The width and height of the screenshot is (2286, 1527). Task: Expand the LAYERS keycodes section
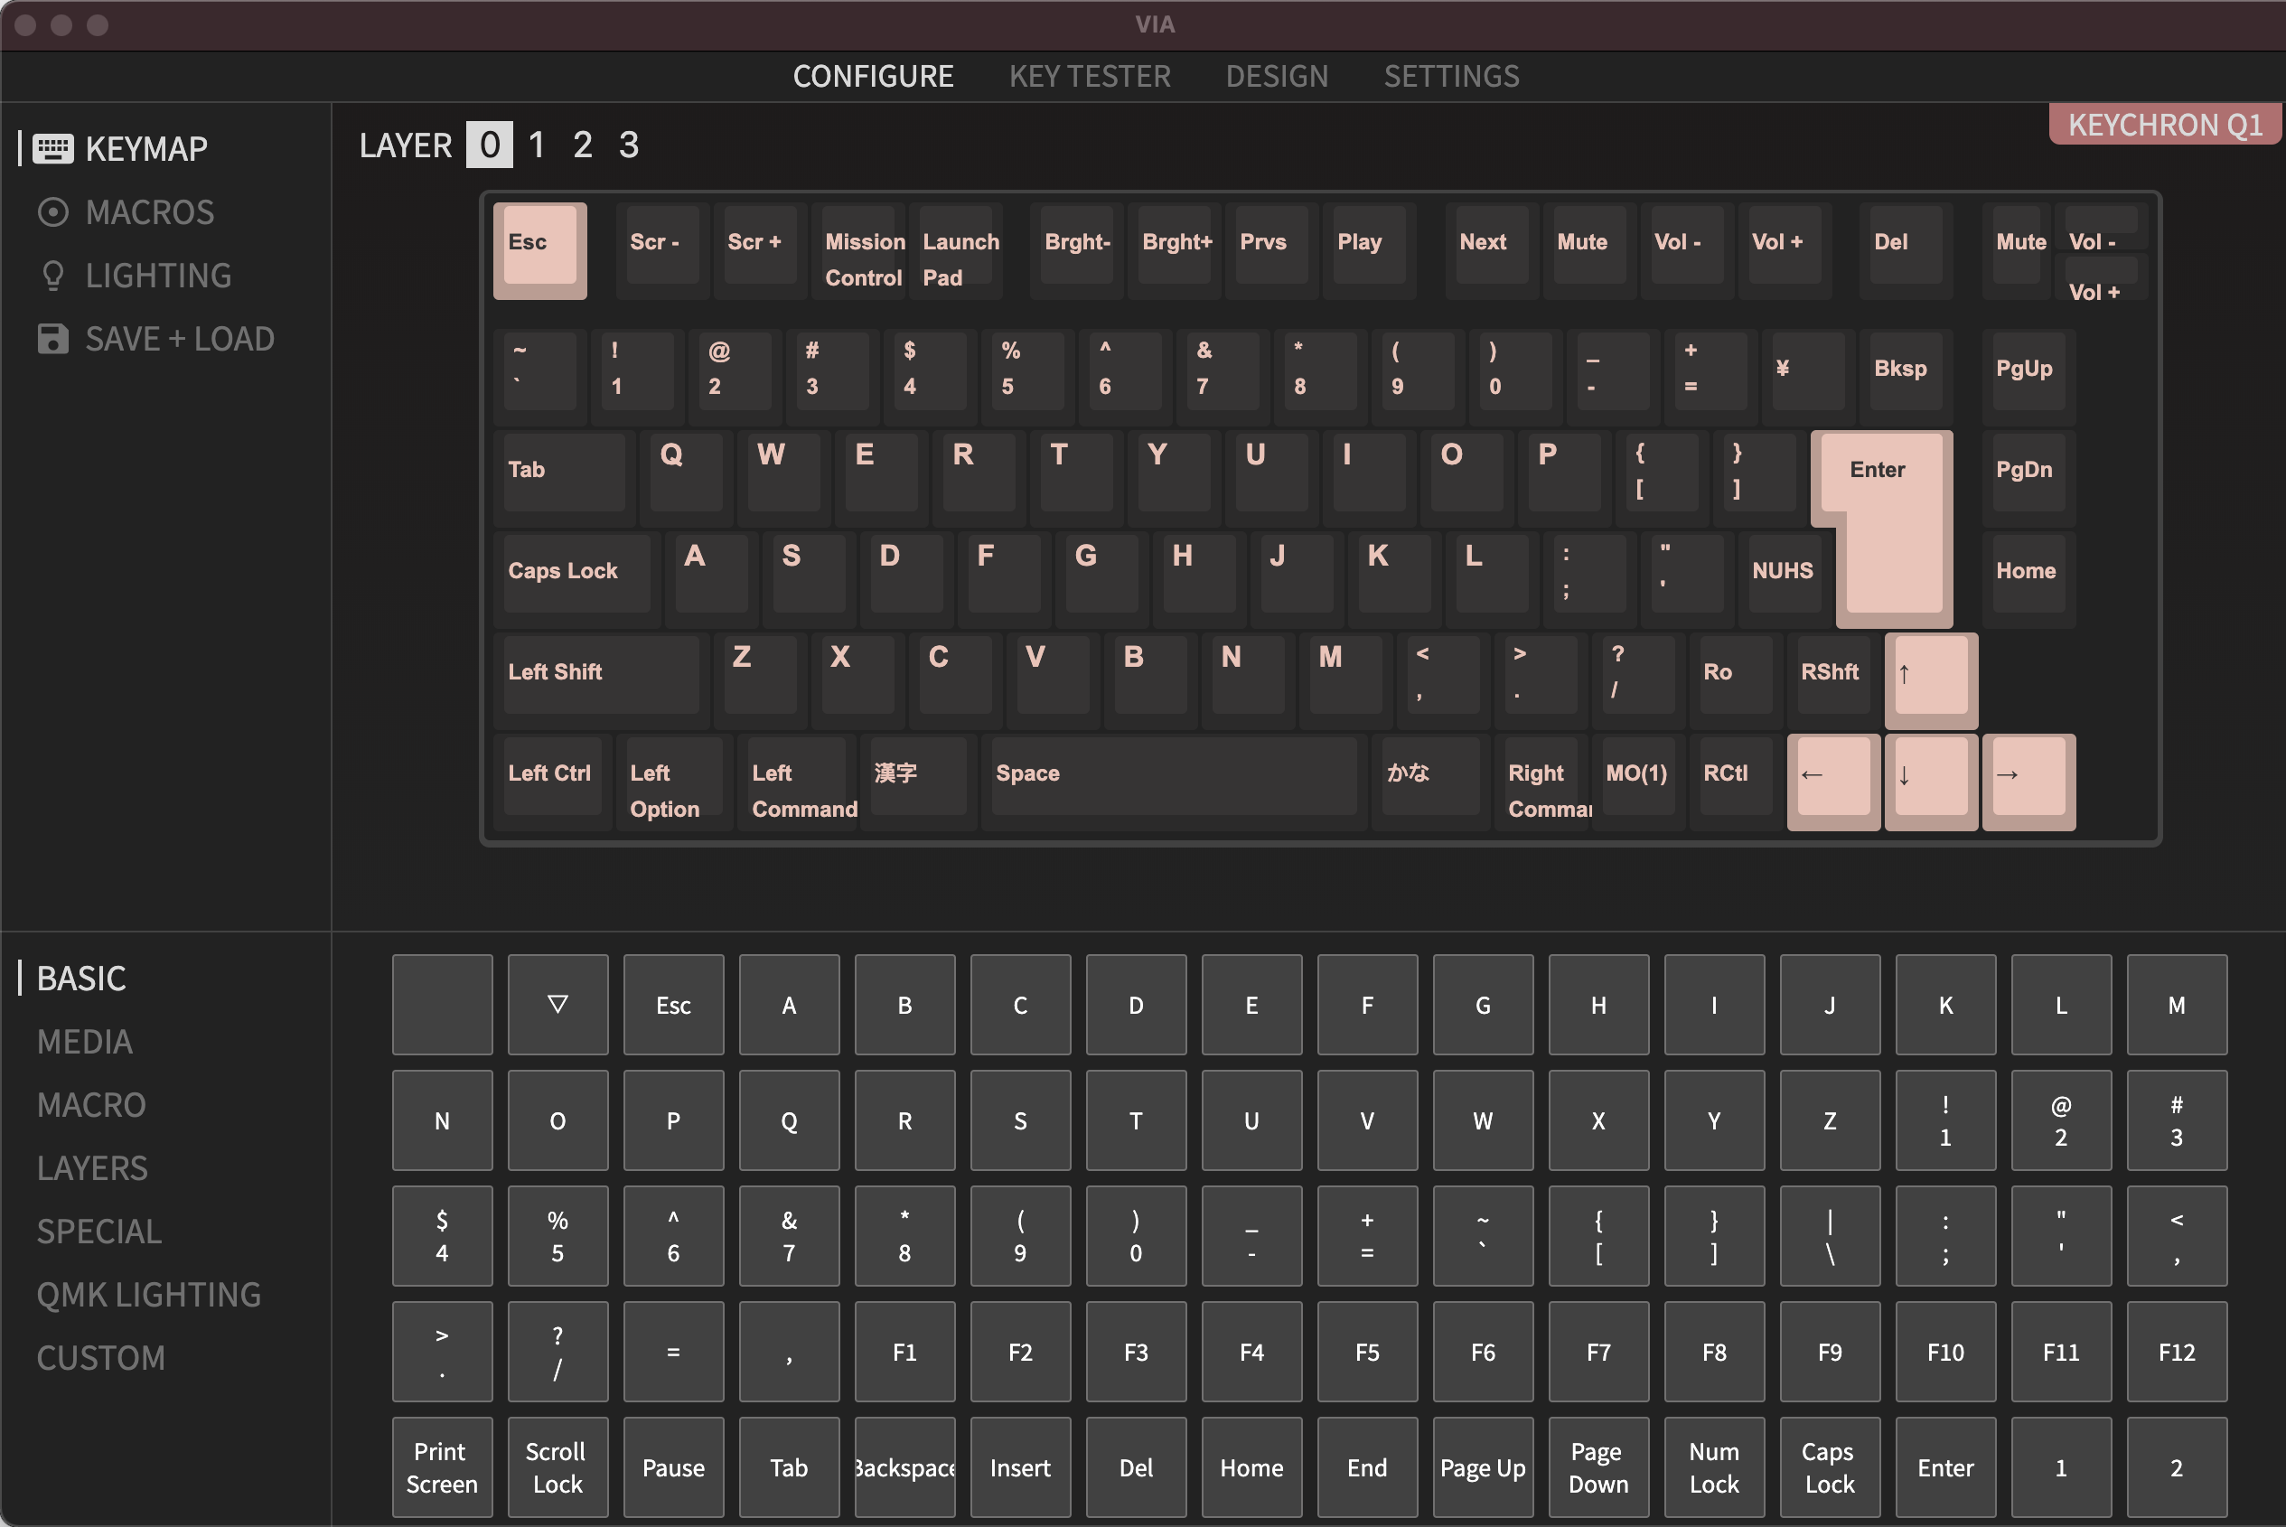90,1166
